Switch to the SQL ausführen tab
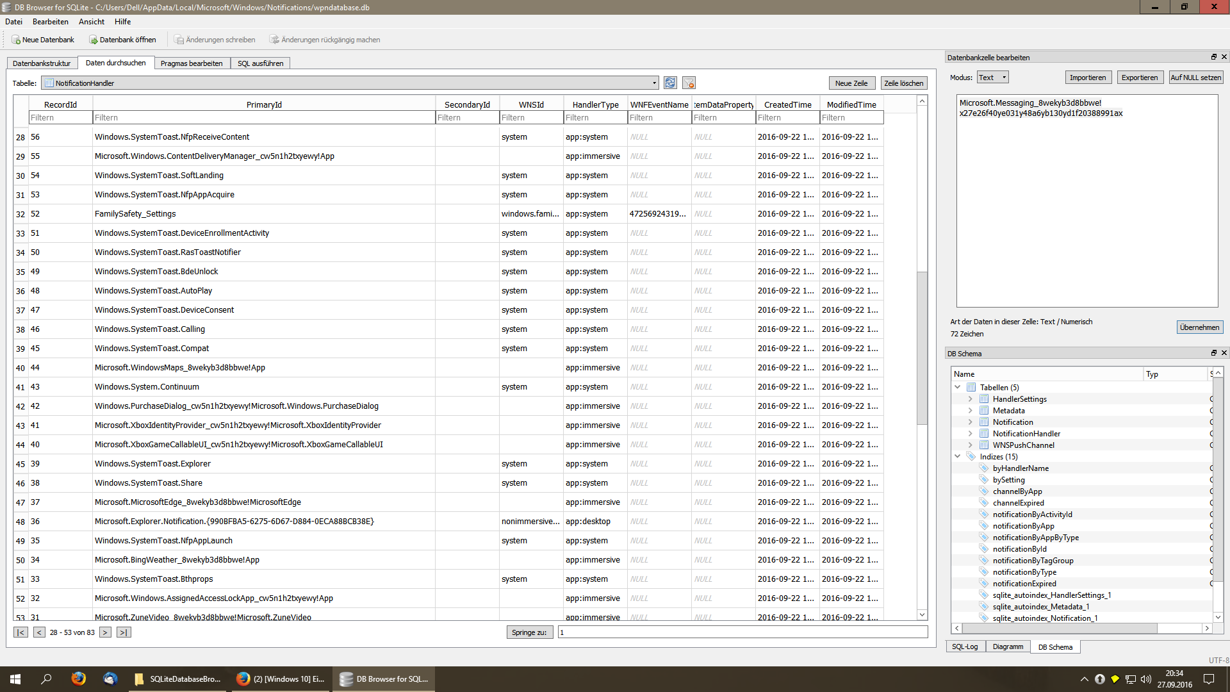 [260, 63]
